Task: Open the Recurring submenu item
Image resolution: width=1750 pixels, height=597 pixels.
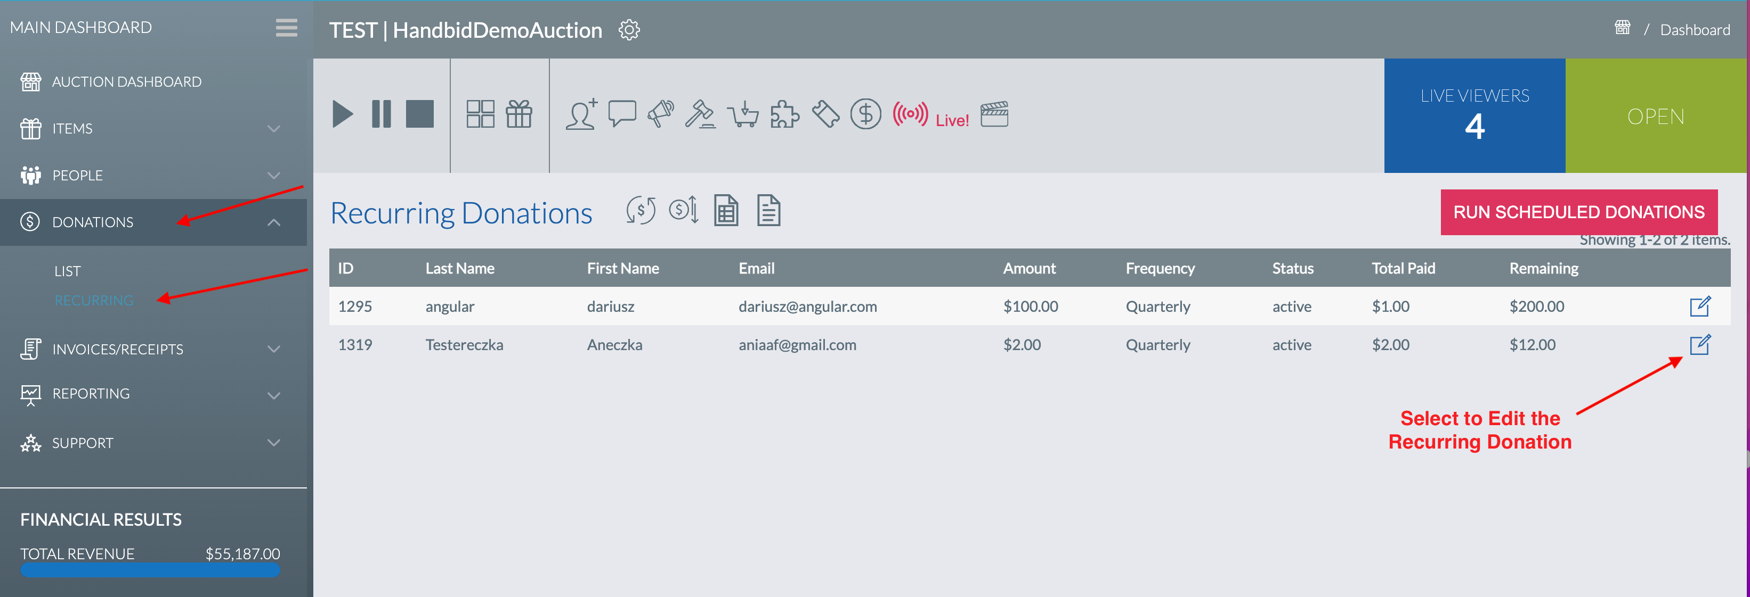Action: coord(94,300)
